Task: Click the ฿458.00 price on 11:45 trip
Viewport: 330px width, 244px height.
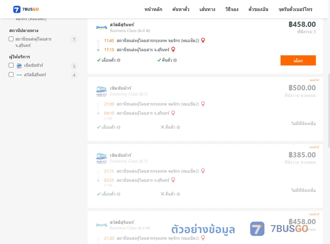Action: point(302,24)
